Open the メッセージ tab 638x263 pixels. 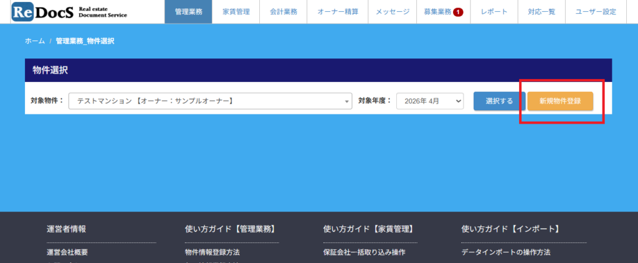(393, 12)
